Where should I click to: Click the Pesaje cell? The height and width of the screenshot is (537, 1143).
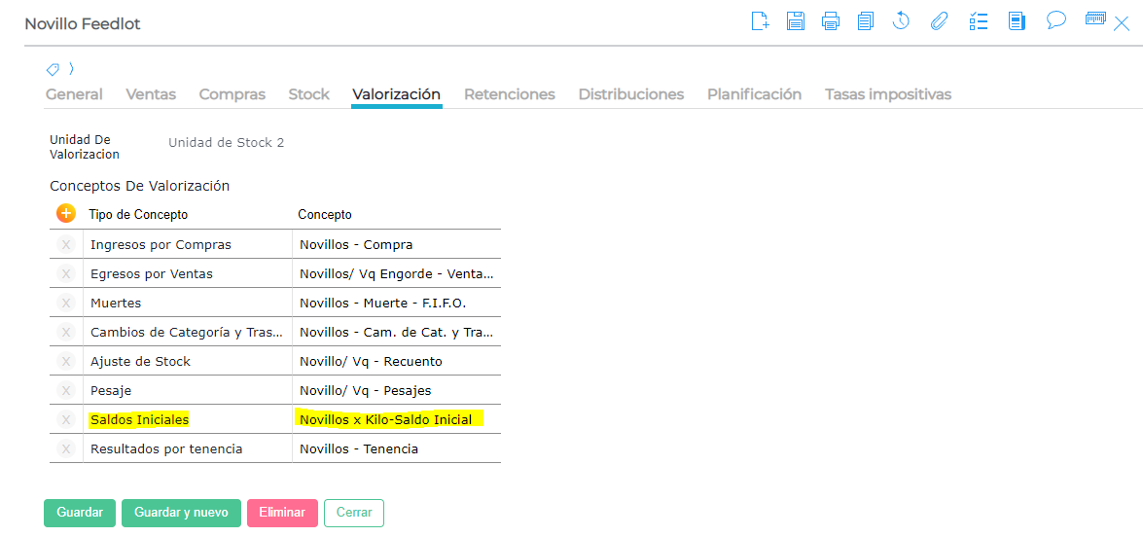click(x=188, y=390)
